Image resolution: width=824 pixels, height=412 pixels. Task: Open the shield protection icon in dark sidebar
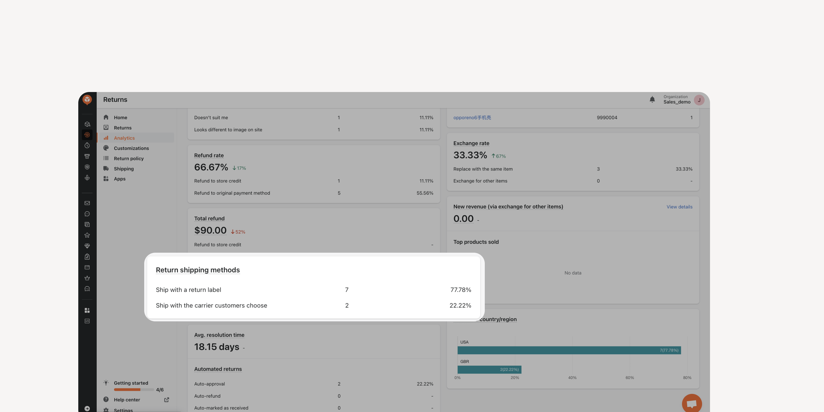click(87, 167)
